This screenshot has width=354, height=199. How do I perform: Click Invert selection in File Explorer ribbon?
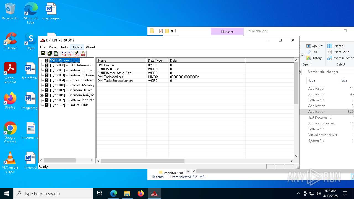(x=341, y=58)
